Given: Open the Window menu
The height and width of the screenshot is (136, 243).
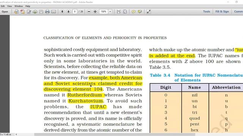Looking at the screenshot, I should (x=19, y=6).
